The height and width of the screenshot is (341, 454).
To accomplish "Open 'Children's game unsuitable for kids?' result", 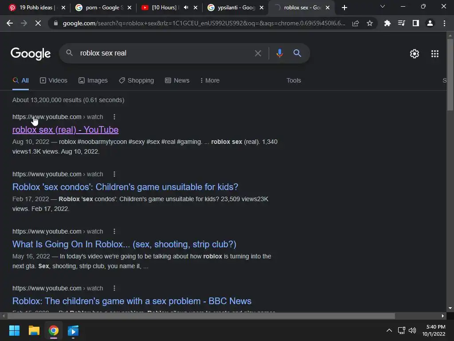I will 125,187.
